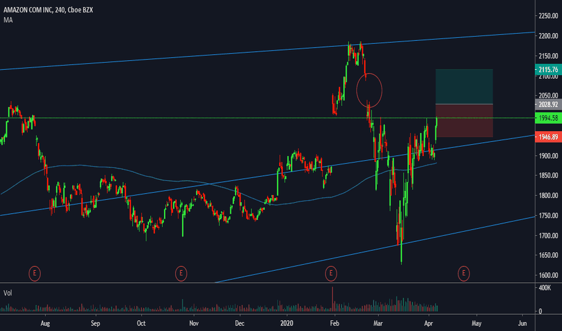The width and height of the screenshot is (562, 331).
Task: Click the 2020 label on time axis
Action: pyautogui.click(x=287, y=324)
